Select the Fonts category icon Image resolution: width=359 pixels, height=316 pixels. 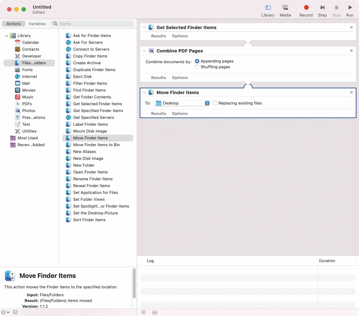tap(17, 70)
